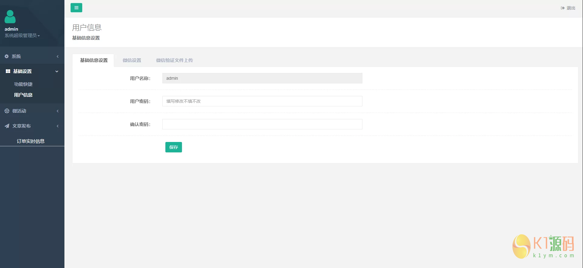Click the gear icon beside 系统

pyautogui.click(x=7, y=56)
